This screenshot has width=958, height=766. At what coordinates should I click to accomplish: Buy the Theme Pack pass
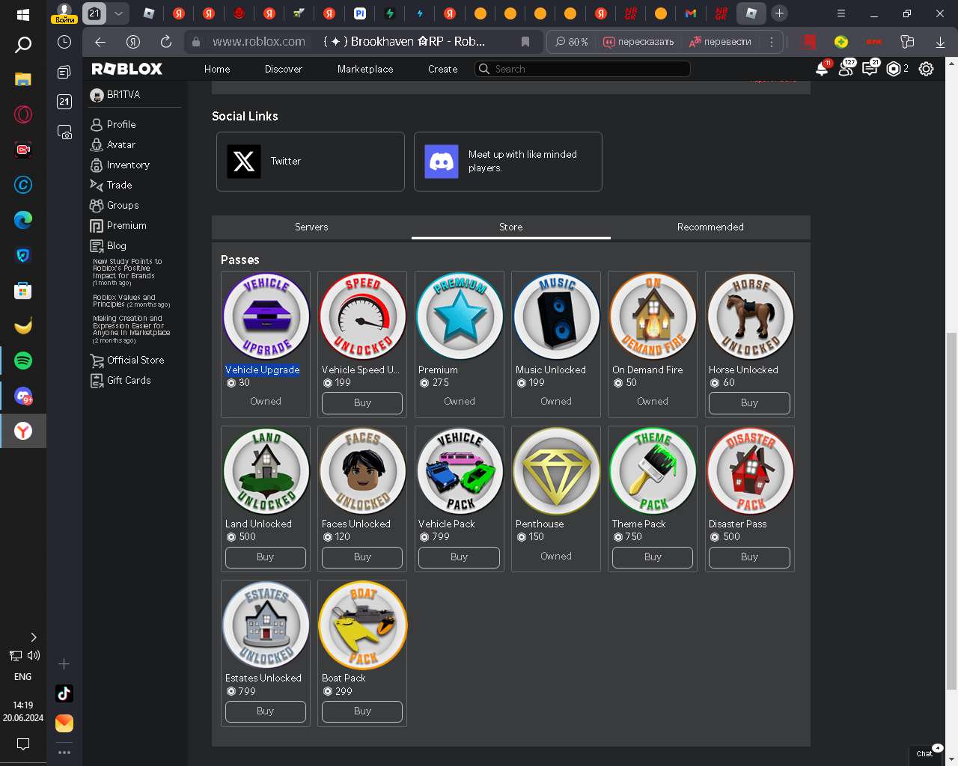point(653,557)
